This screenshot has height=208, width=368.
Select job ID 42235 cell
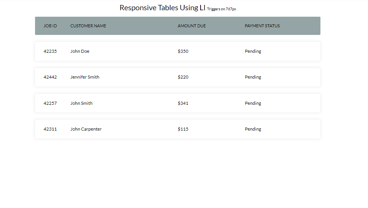50,51
